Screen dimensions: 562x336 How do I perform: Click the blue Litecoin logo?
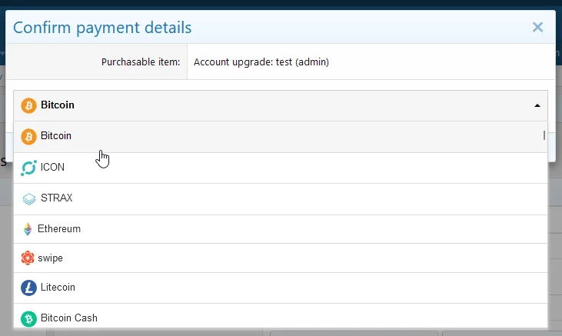click(x=29, y=288)
